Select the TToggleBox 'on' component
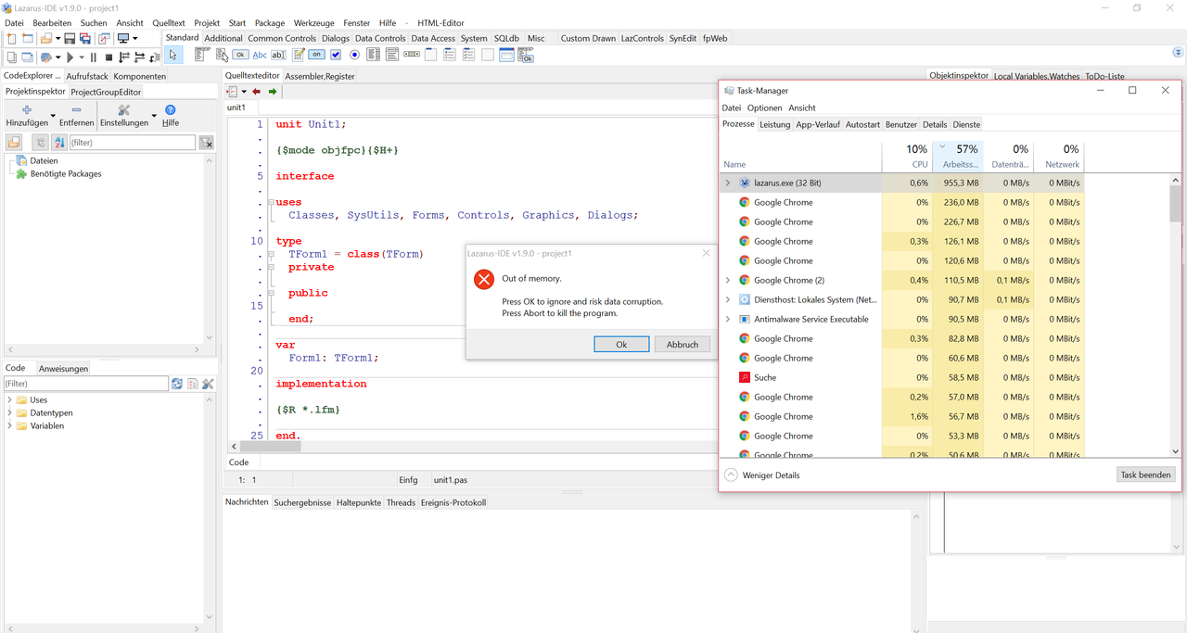The height and width of the screenshot is (633, 1187). click(316, 56)
